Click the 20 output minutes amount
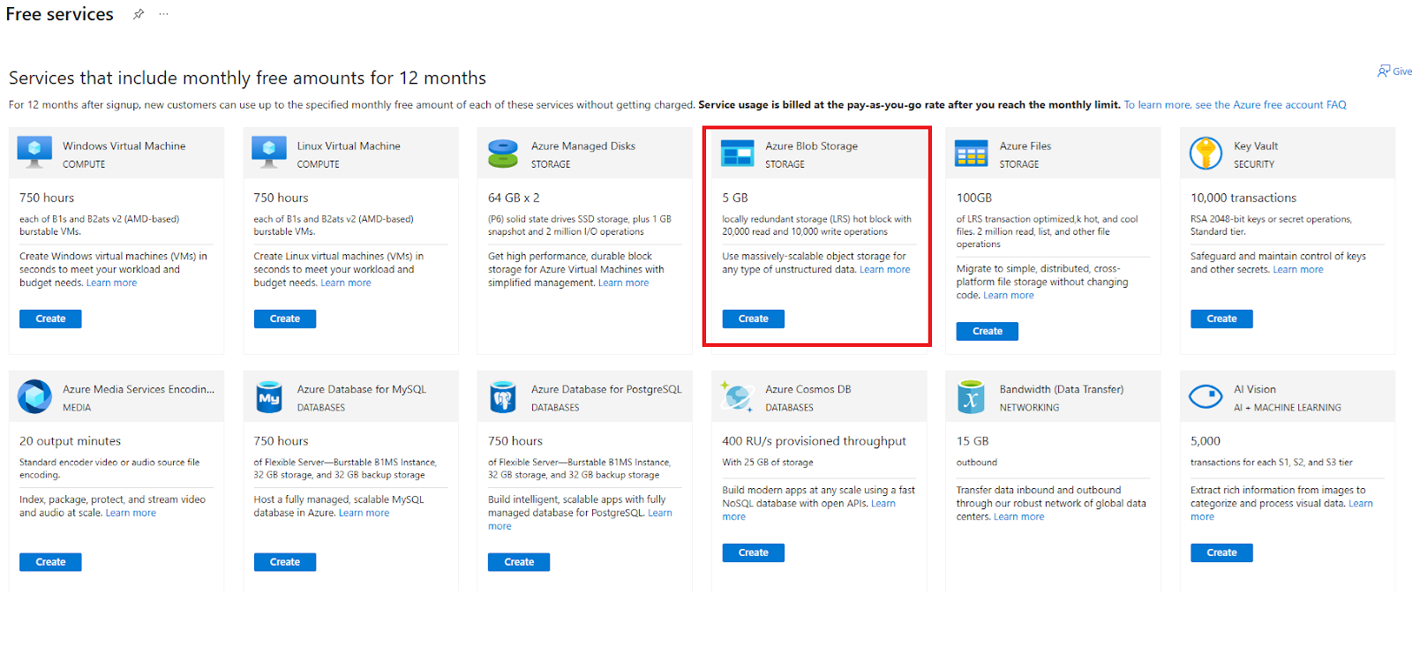1412x669 pixels. 71,441
